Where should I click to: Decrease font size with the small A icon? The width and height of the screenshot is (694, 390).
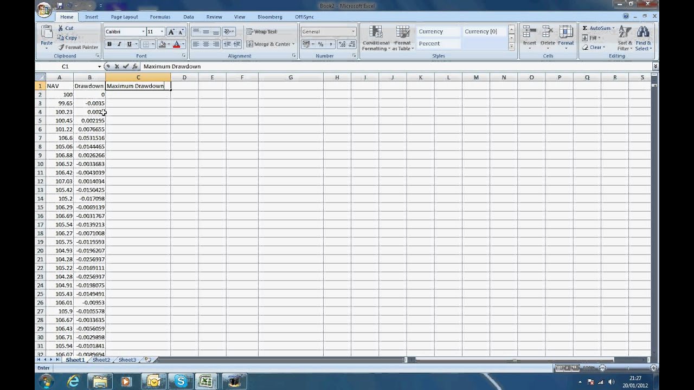pyautogui.click(x=181, y=32)
